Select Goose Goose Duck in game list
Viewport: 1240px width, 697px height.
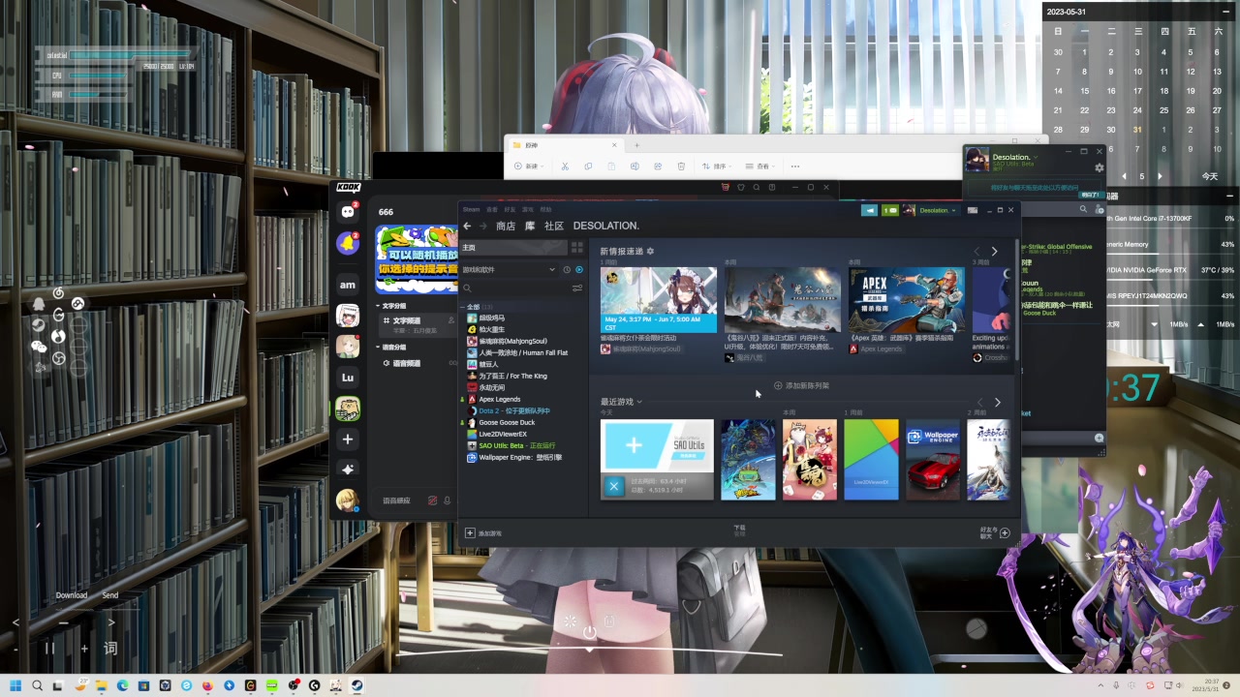coord(507,422)
